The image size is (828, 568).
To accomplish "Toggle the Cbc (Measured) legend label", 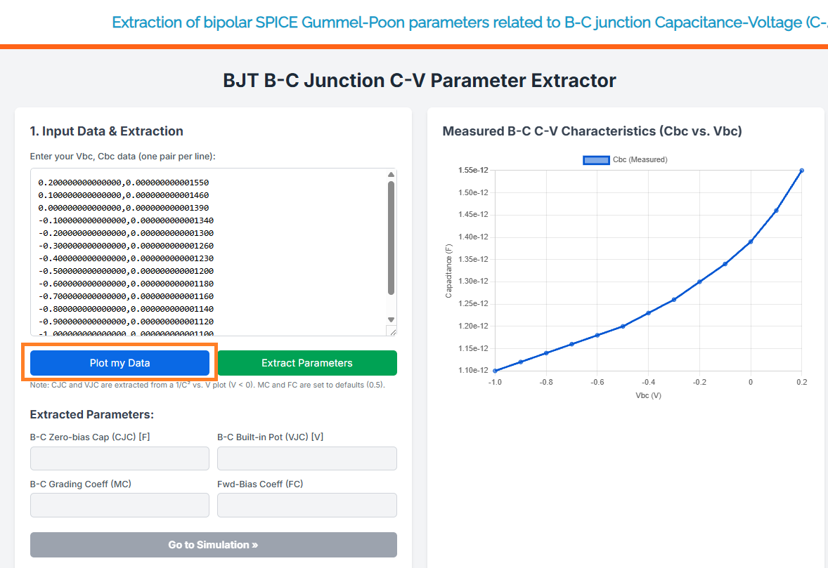I will (x=640, y=160).
